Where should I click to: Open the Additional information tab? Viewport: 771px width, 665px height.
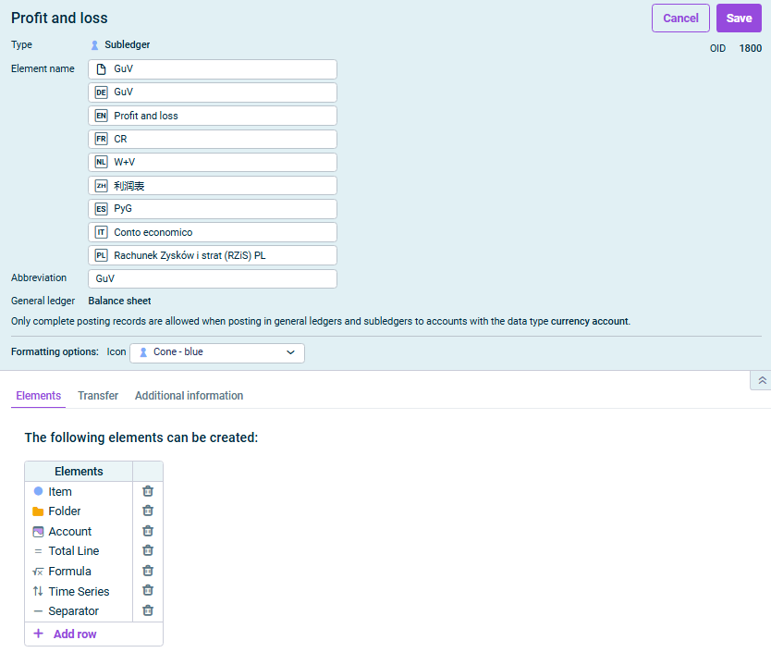pyautogui.click(x=189, y=396)
